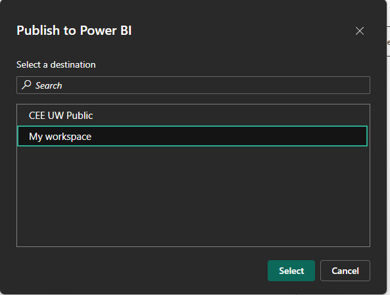
Task: Click the search lens beside Search text
Action: pyautogui.click(x=26, y=85)
